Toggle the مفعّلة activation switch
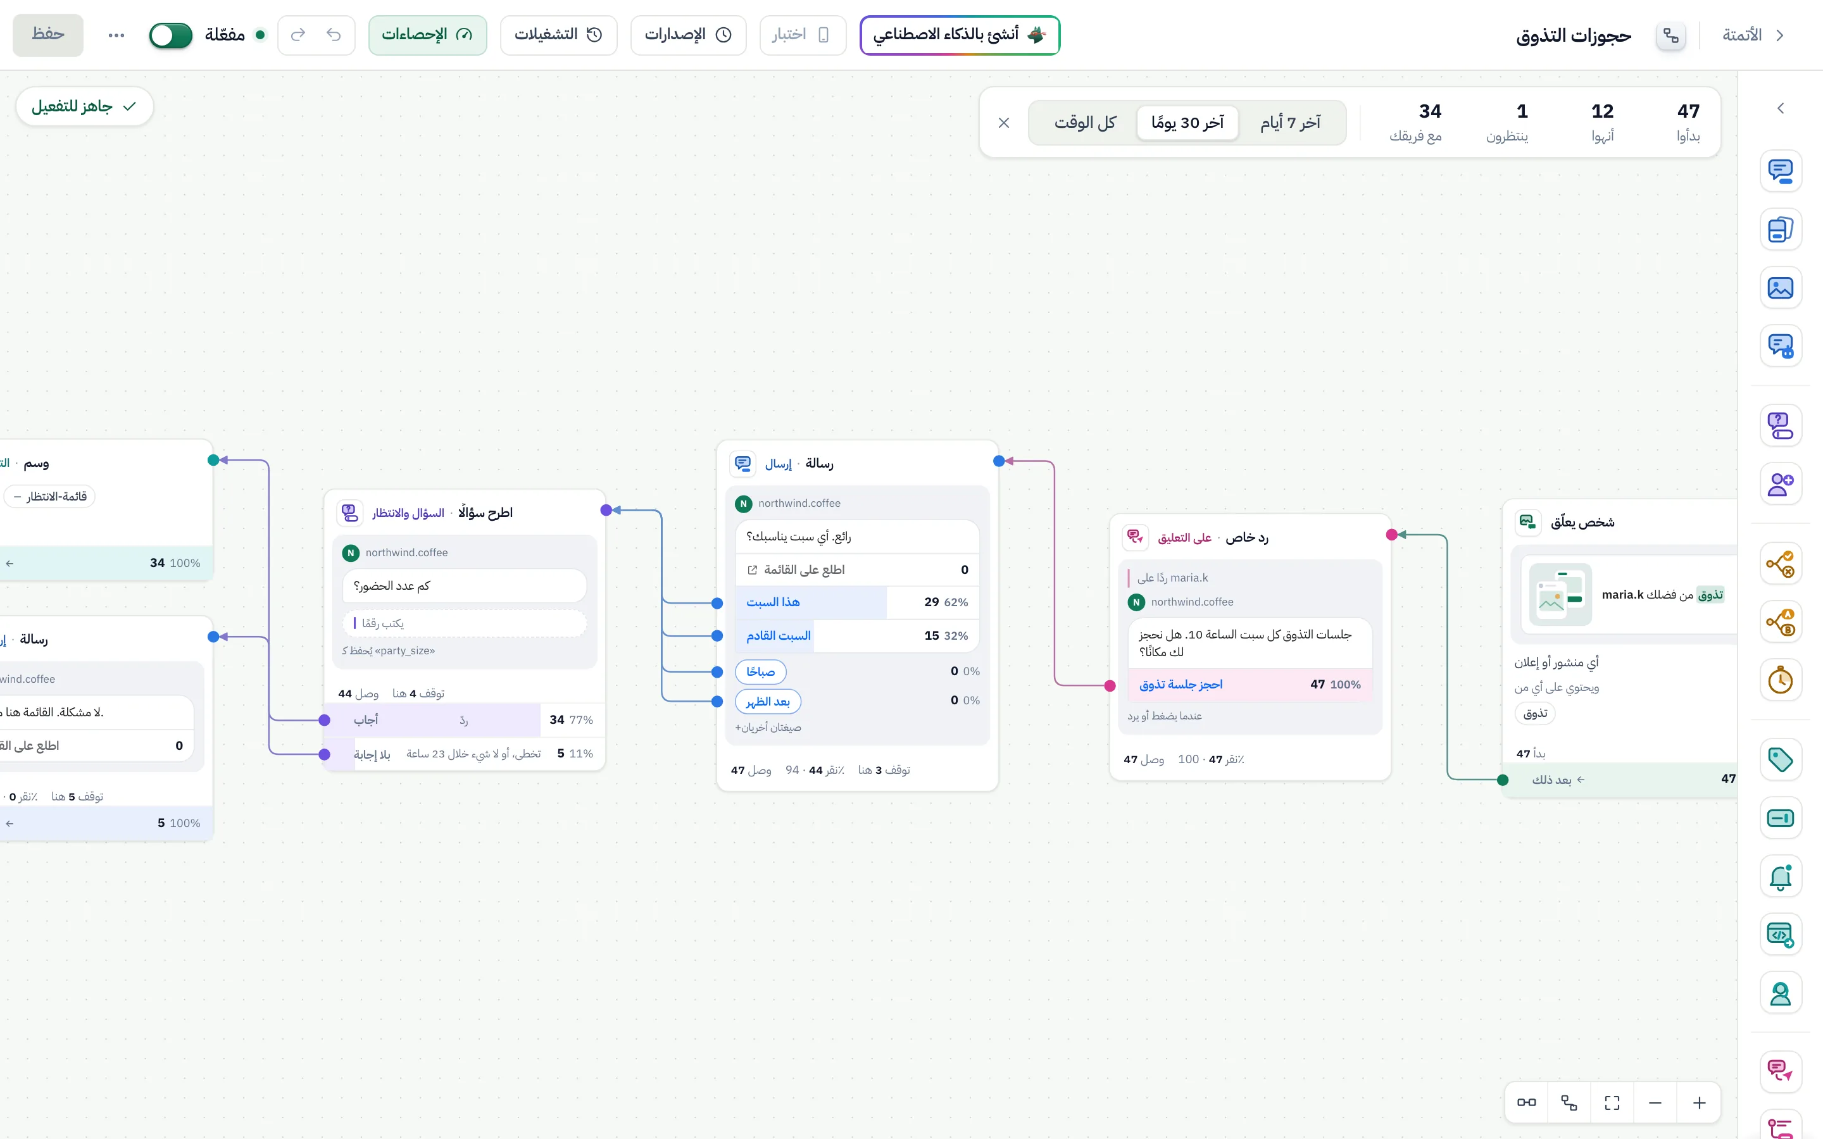Image resolution: width=1823 pixels, height=1139 pixels. coord(171,35)
